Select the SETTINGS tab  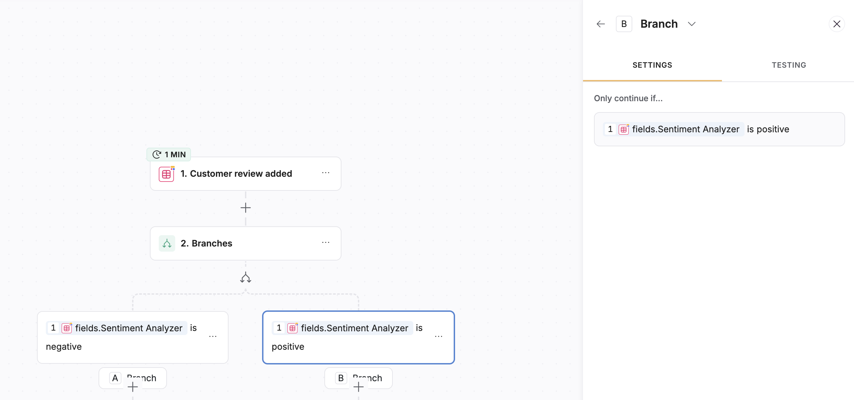tap(652, 65)
